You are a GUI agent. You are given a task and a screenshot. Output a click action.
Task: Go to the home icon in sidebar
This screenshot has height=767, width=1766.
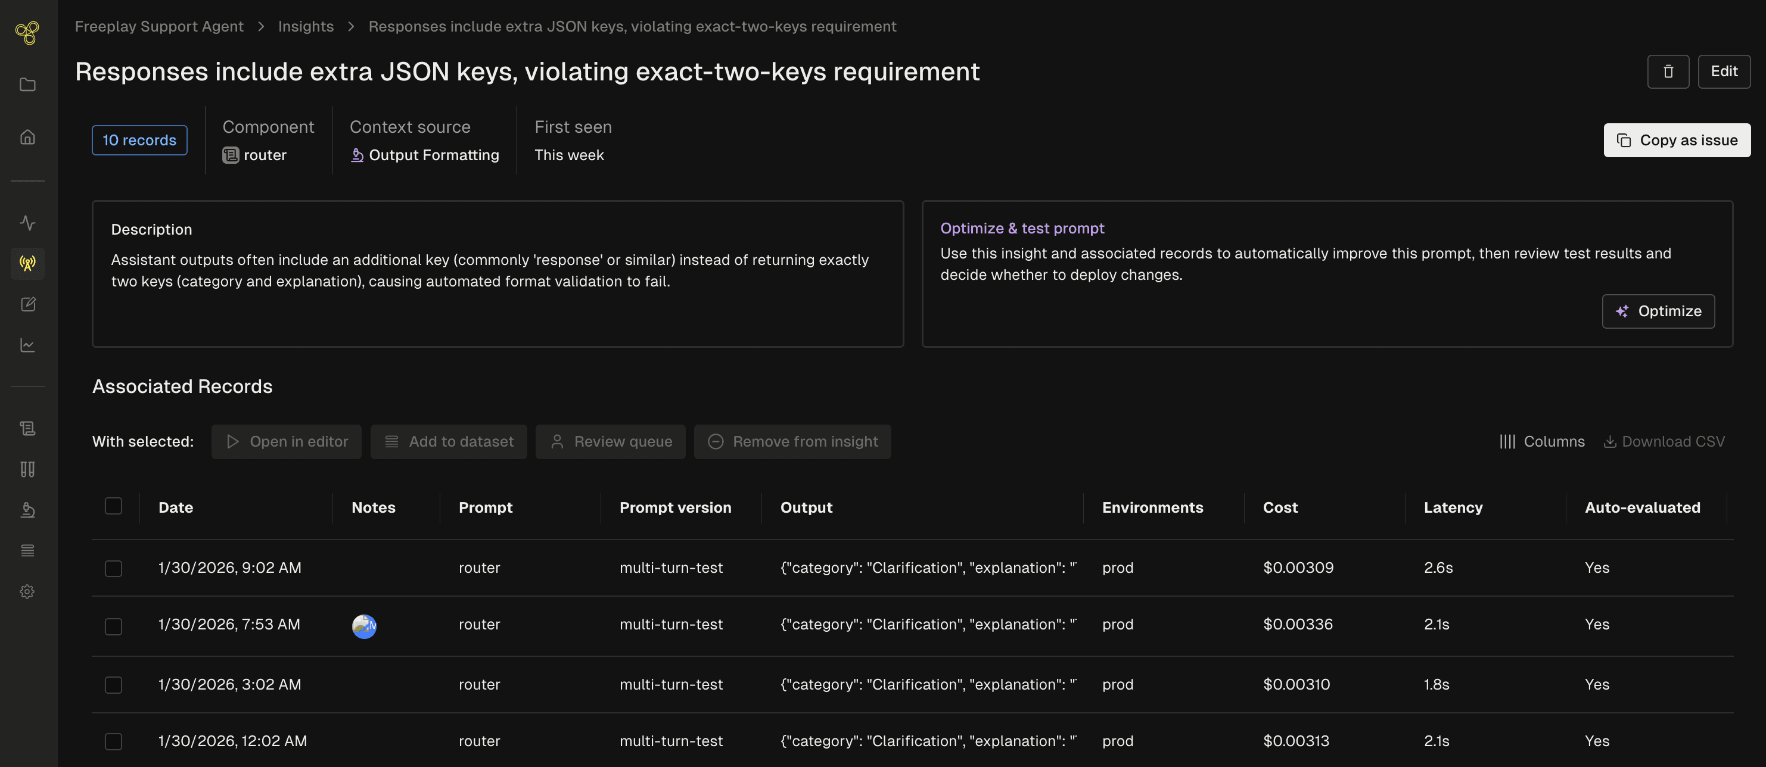27,137
